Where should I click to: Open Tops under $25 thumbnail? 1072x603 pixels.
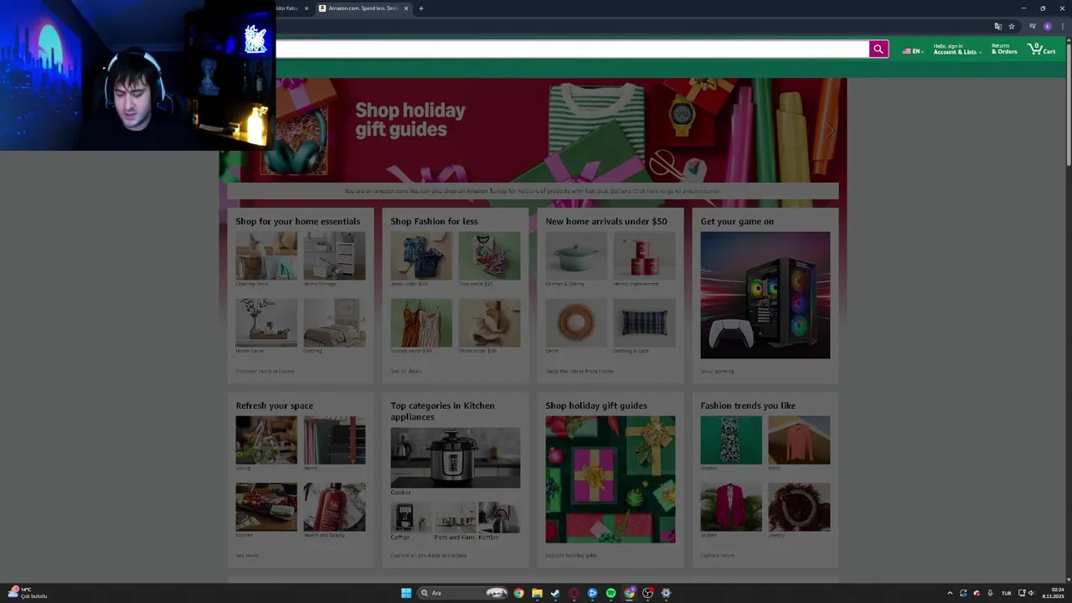coord(489,256)
